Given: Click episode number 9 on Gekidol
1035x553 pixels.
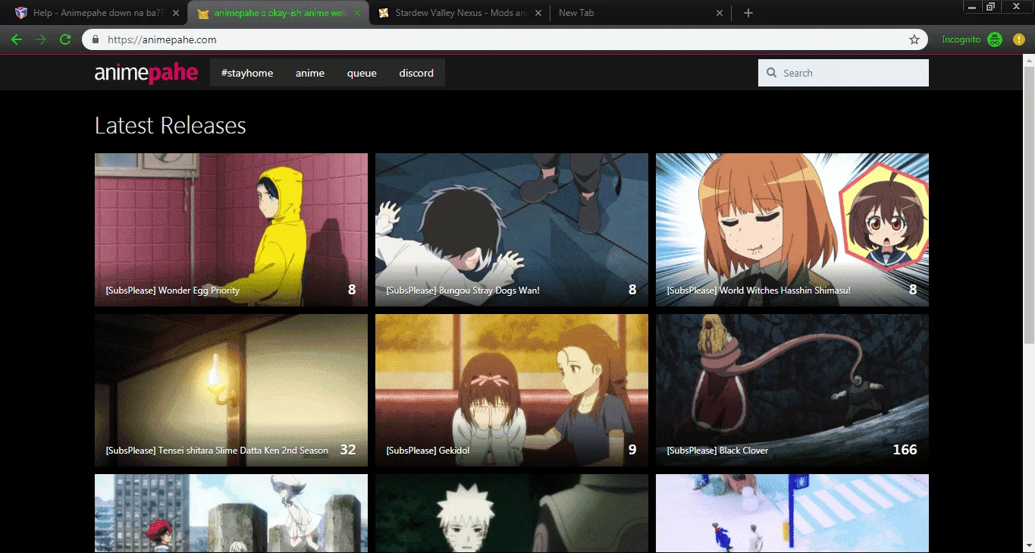Looking at the screenshot, I should pyautogui.click(x=632, y=450).
